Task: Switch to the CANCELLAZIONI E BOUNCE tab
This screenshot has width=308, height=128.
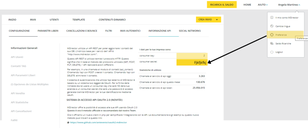Action: click(x=82, y=31)
